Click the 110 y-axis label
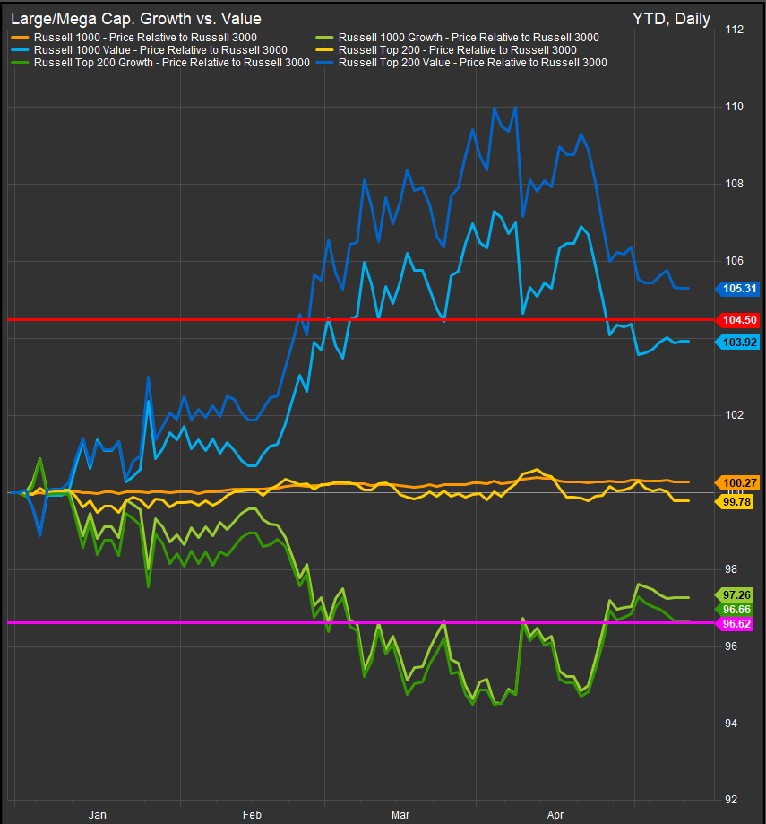Viewport: 766px width, 824px height. coord(734,107)
